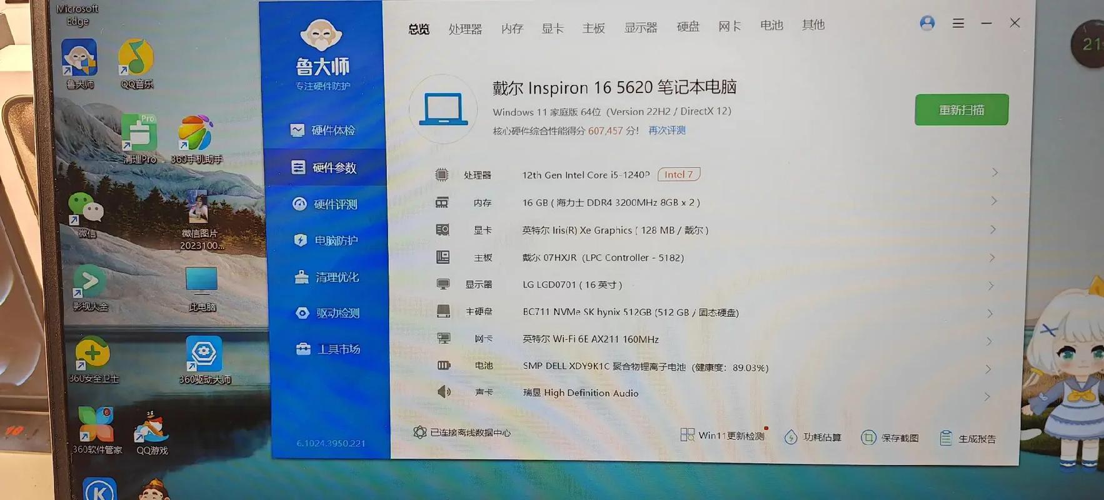Expand the 主硬盘 row chevron
Screen dimensions: 1104x500
[x=990, y=313]
